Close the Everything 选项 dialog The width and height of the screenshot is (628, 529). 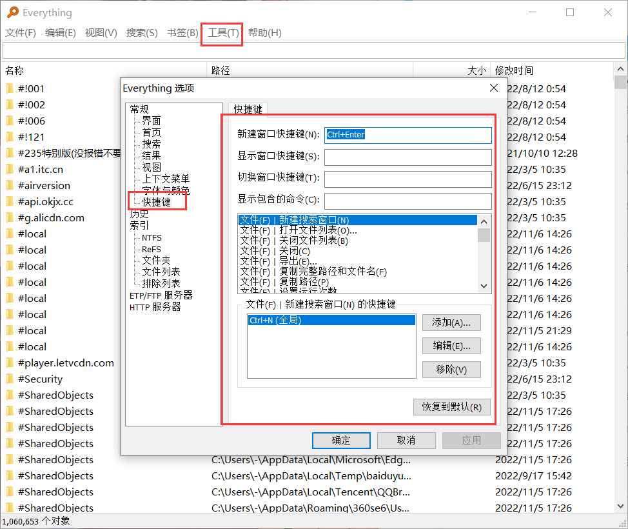(494, 88)
